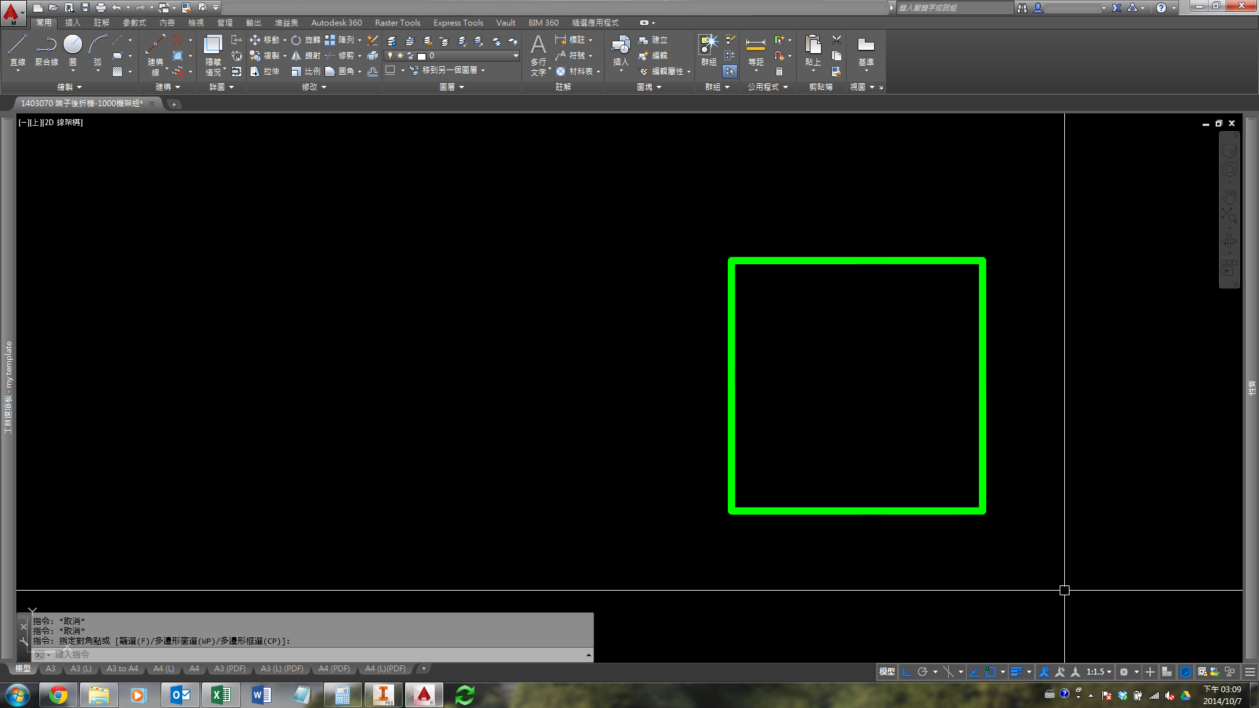
Task: Toggle 2D object snap in status bar
Action: pyautogui.click(x=991, y=672)
